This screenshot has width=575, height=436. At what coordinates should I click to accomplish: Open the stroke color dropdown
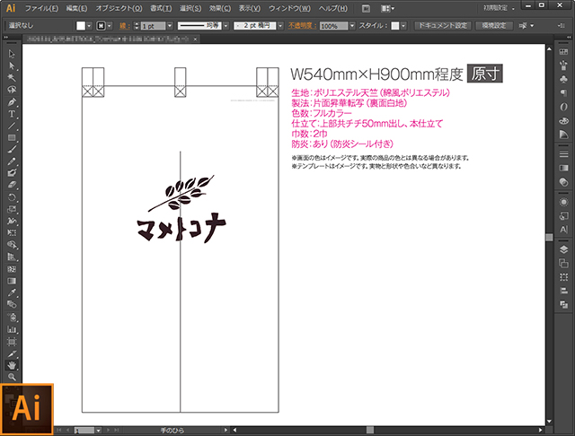pyautogui.click(x=110, y=26)
